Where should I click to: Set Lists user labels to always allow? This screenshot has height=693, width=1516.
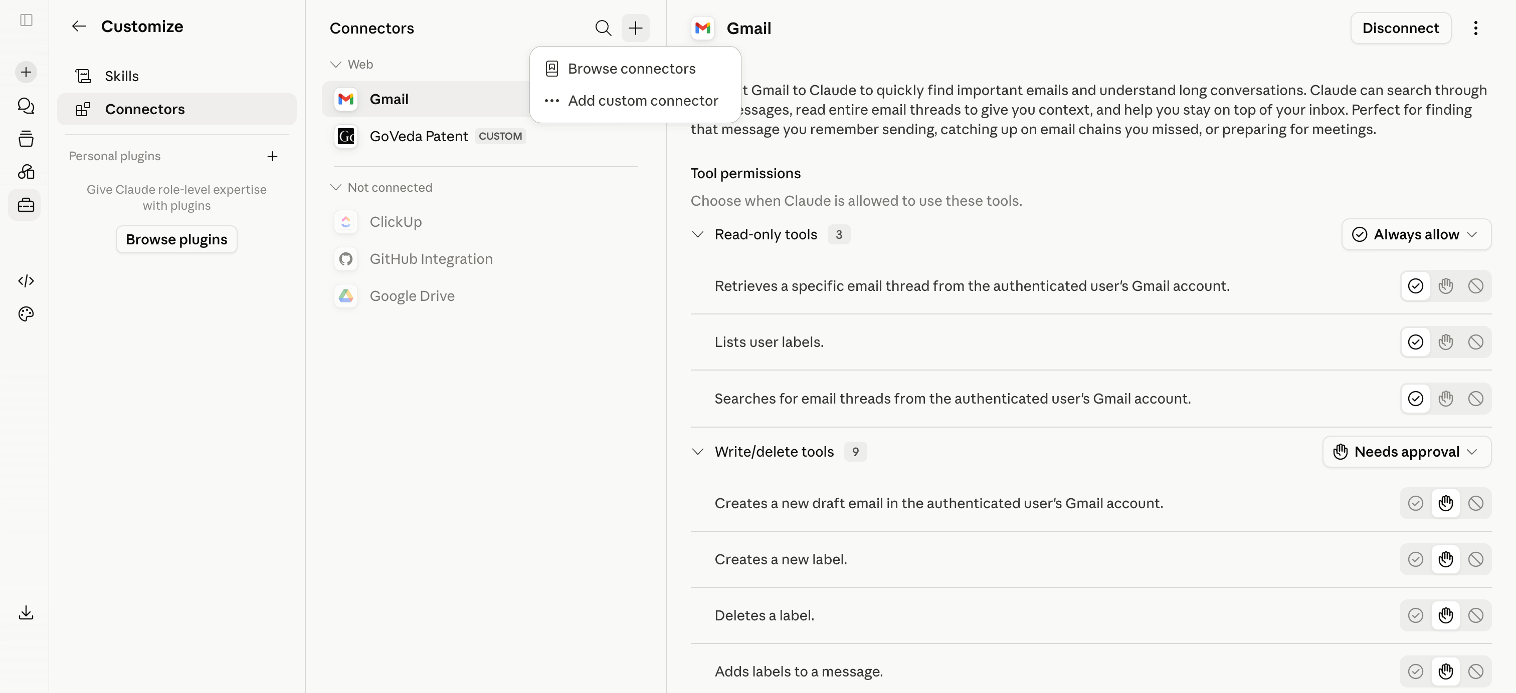tap(1415, 342)
